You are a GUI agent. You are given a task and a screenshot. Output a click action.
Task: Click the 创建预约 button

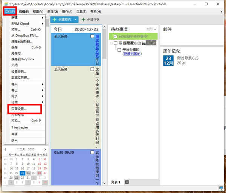point(62,20)
